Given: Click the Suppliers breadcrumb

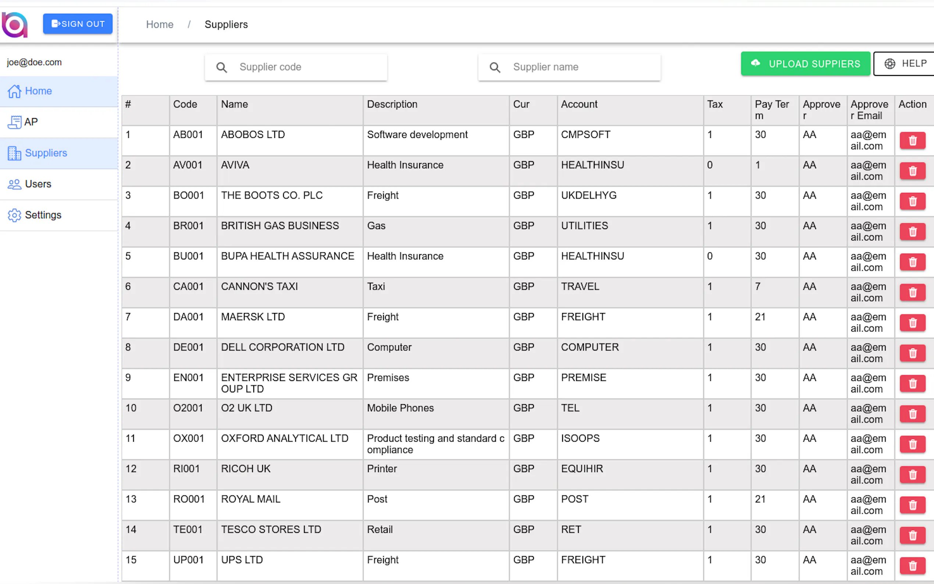Looking at the screenshot, I should coord(226,24).
